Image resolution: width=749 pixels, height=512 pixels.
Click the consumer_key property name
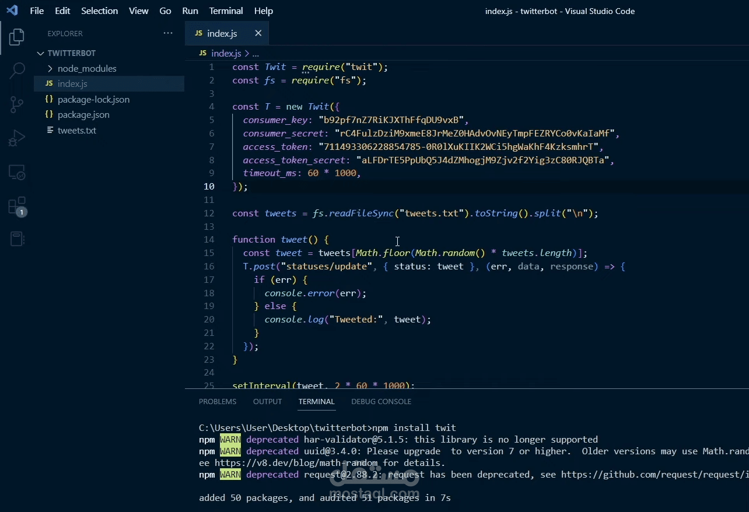[x=275, y=120]
